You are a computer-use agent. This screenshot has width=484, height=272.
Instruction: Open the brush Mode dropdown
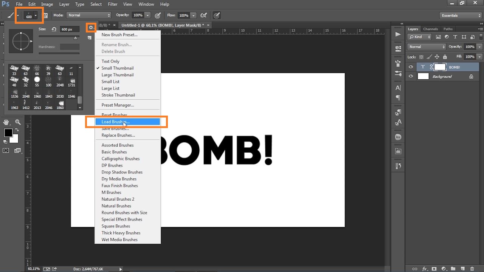(89, 15)
